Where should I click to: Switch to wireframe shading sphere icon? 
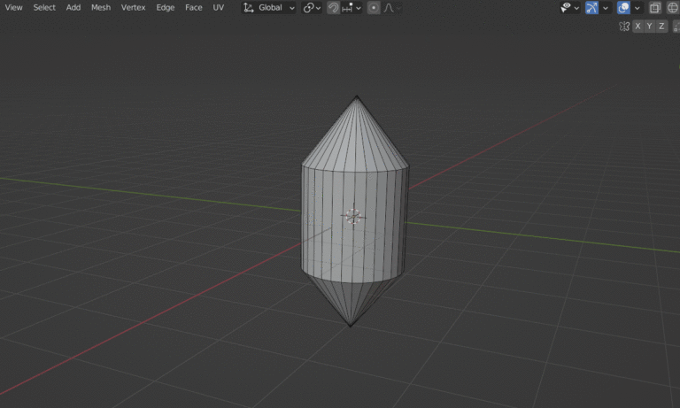coord(672,8)
